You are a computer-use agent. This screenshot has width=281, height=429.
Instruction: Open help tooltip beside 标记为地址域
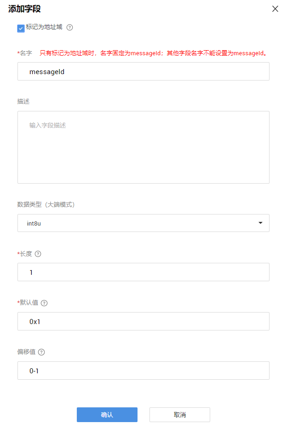coord(70,27)
